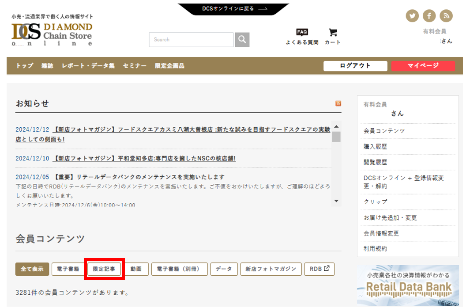Click the Diamond Chain Store logo
This screenshot has width=466, height=308.
coord(52,34)
